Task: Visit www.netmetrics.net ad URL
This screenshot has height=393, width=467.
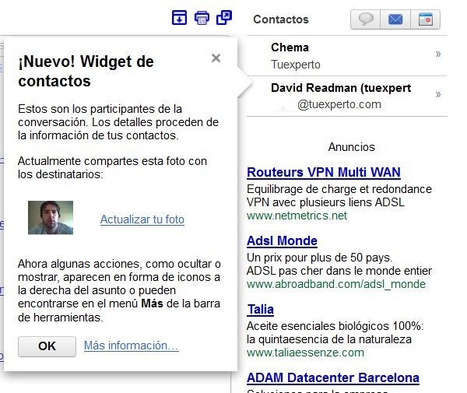Action: 297,216
